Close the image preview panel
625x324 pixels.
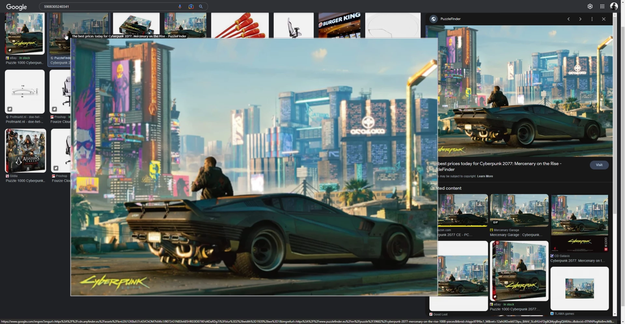604,19
